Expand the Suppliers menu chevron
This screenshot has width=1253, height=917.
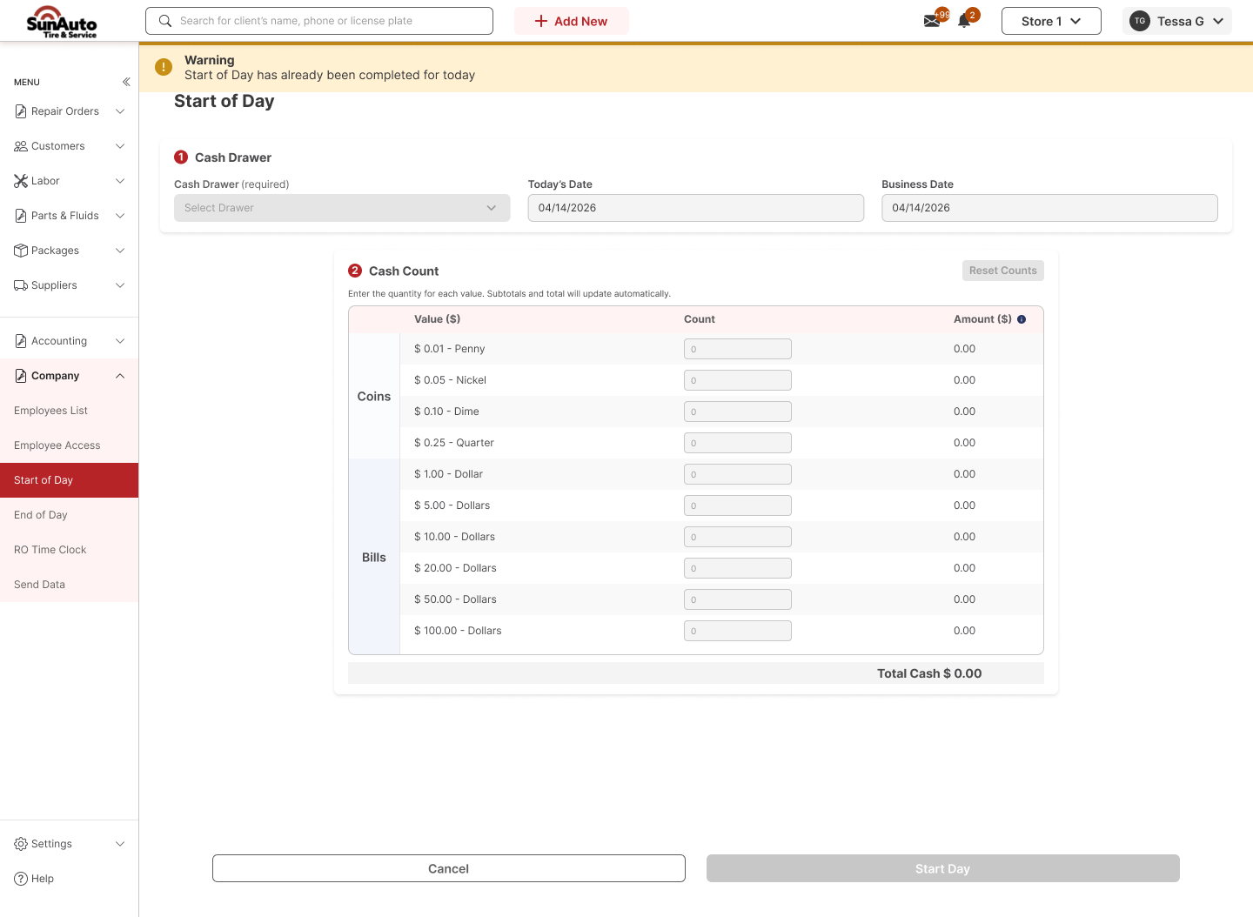point(120,285)
